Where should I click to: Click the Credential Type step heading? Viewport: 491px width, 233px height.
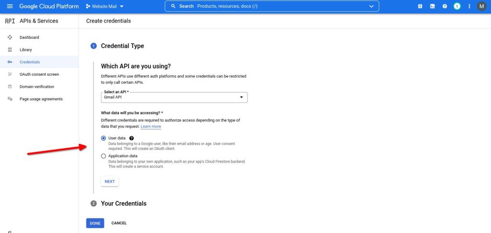point(122,46)
